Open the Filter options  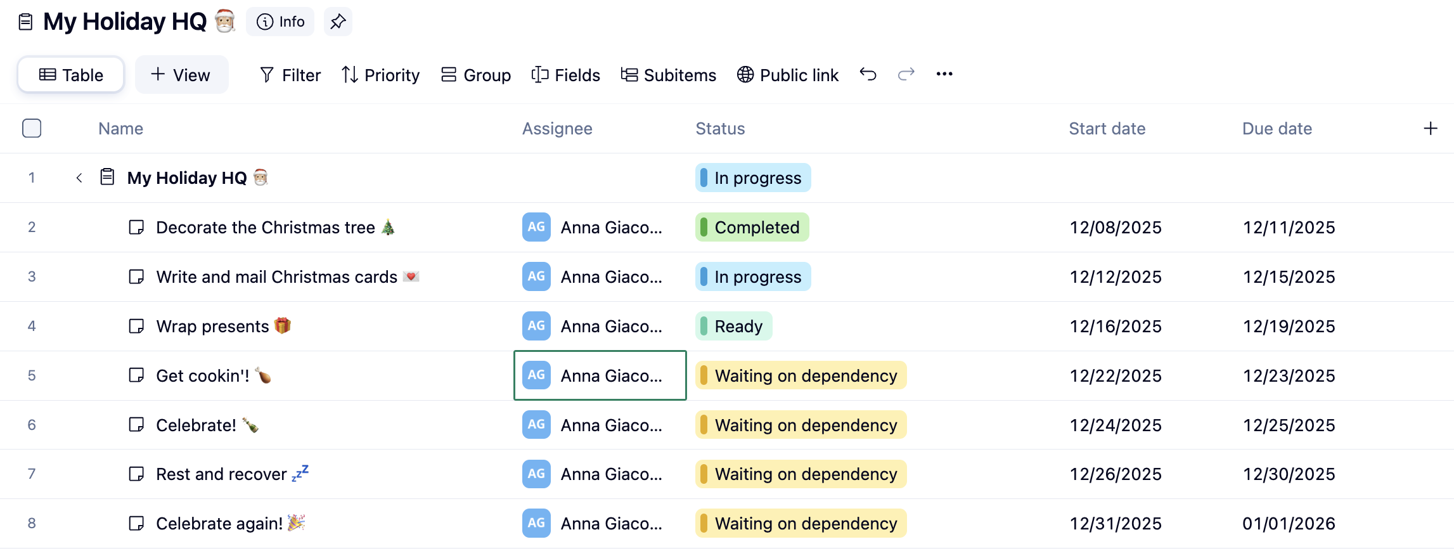(x=290, y=75)
